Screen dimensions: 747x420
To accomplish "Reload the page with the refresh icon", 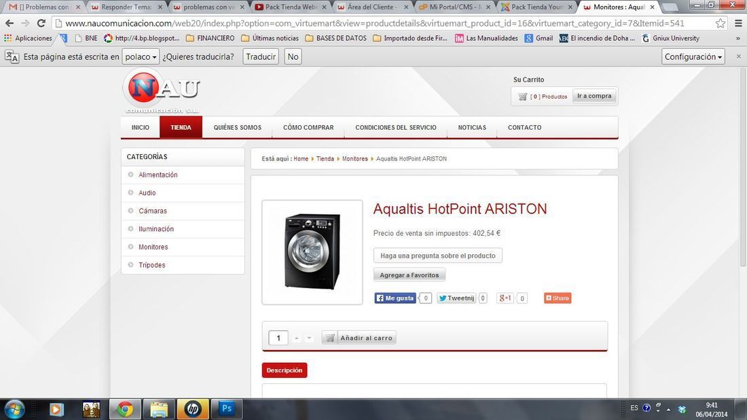I will 41,23.
